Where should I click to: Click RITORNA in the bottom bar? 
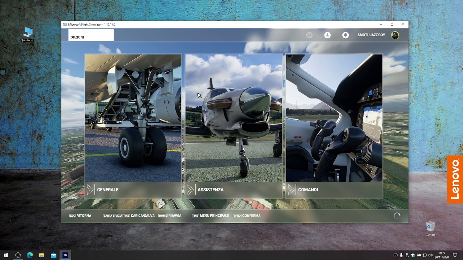click(84, 216)
